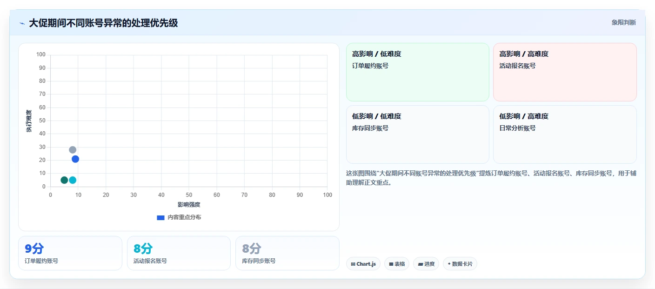Image resolution: width=655 pixels, height=289 pixels.
Task: Click the x-axis tick label 50
Action: click(x=189, y=195)
